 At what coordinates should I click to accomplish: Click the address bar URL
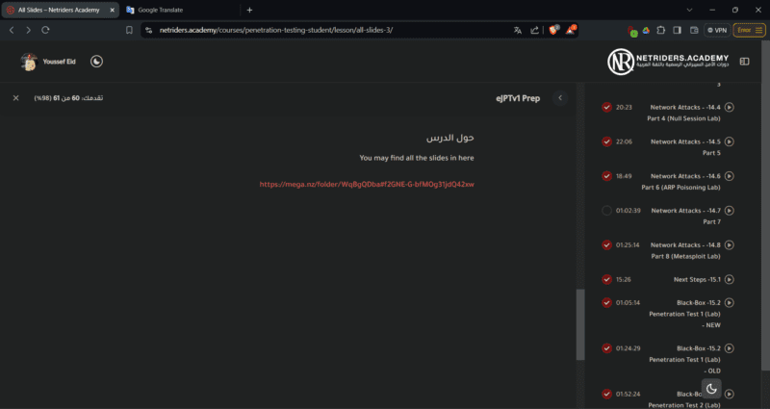pos(276,30)
